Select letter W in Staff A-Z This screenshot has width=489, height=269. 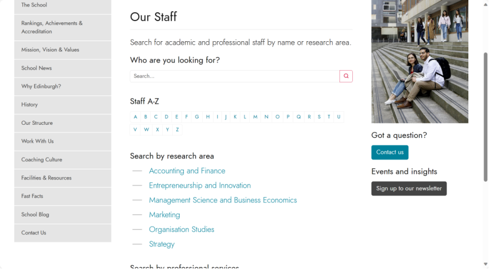coord(146,129)
